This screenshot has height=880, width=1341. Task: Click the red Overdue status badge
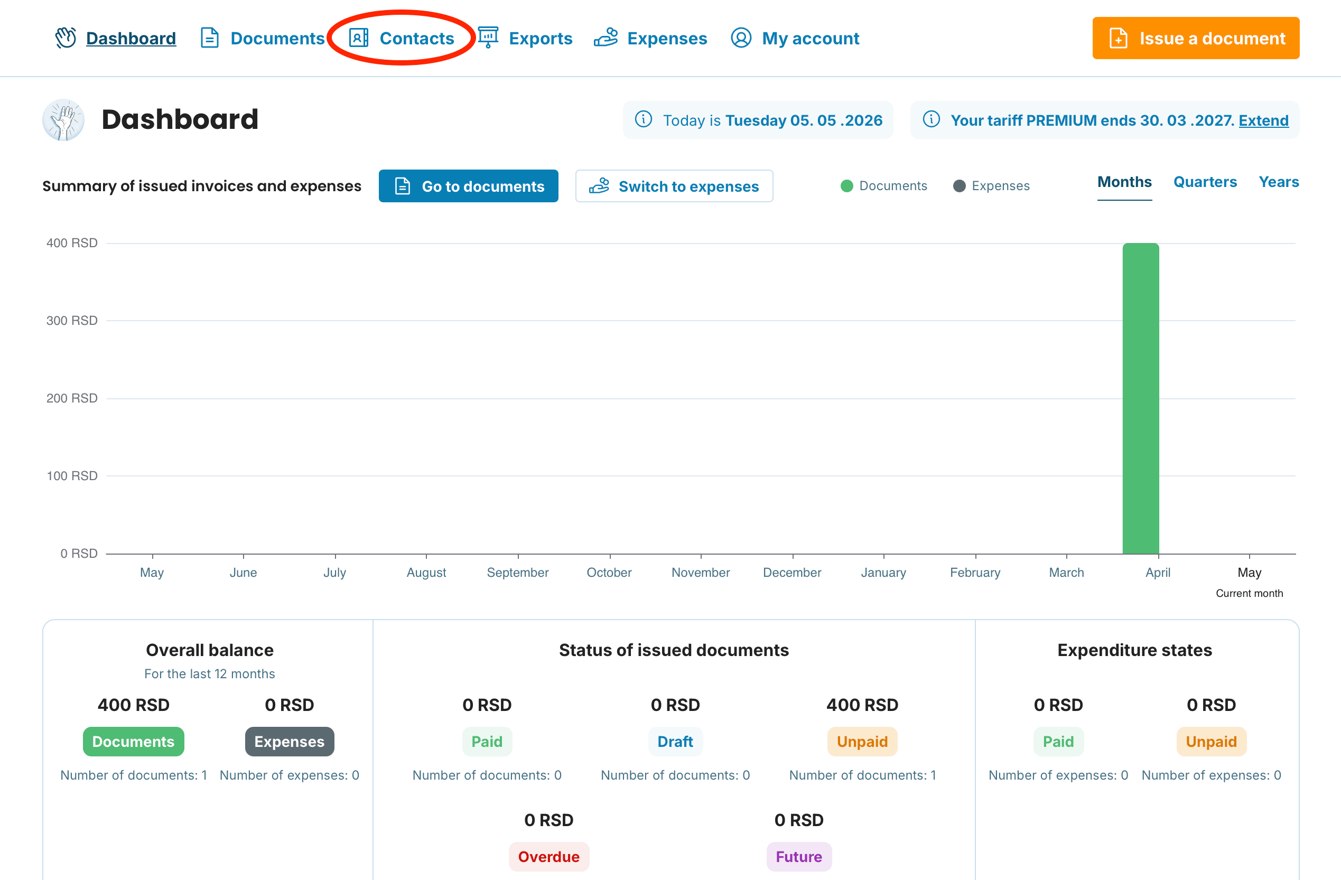(548, 856)
